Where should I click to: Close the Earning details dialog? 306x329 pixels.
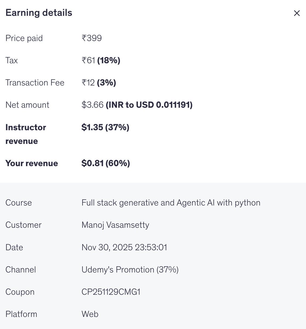[x=297, y=13]
